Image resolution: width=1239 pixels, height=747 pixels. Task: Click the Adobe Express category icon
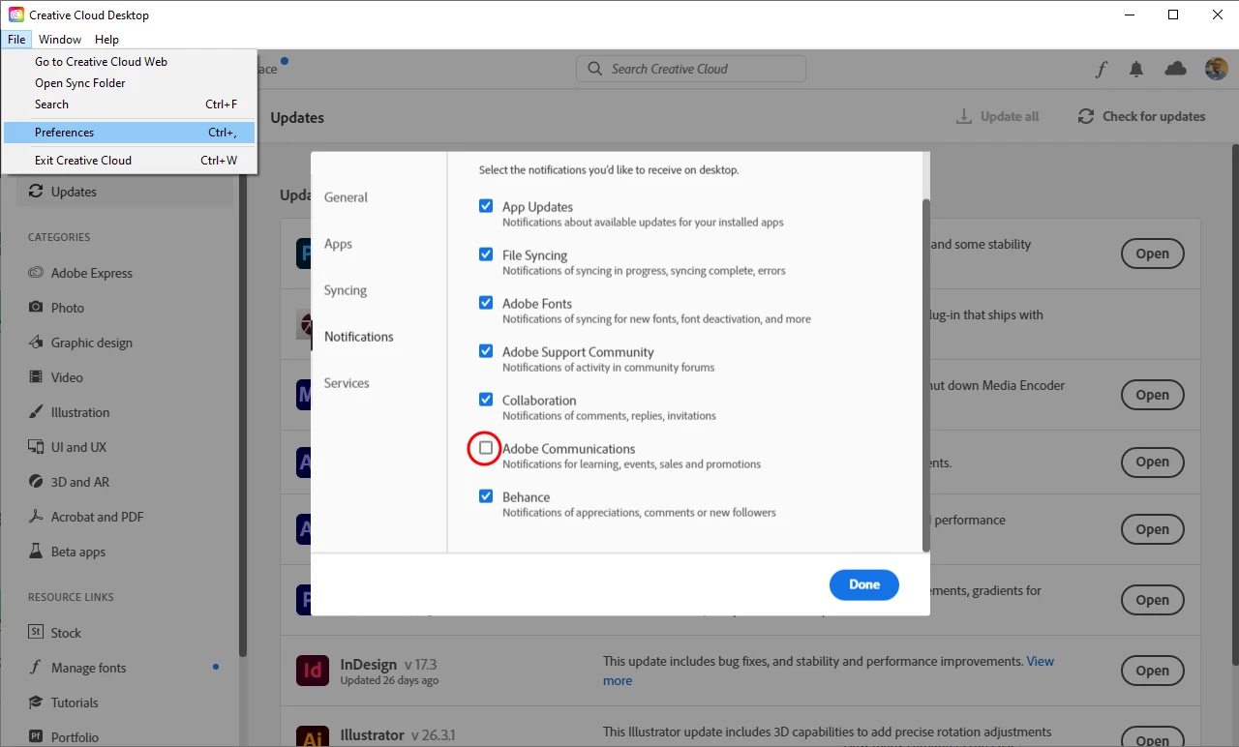tap(36, 273)
